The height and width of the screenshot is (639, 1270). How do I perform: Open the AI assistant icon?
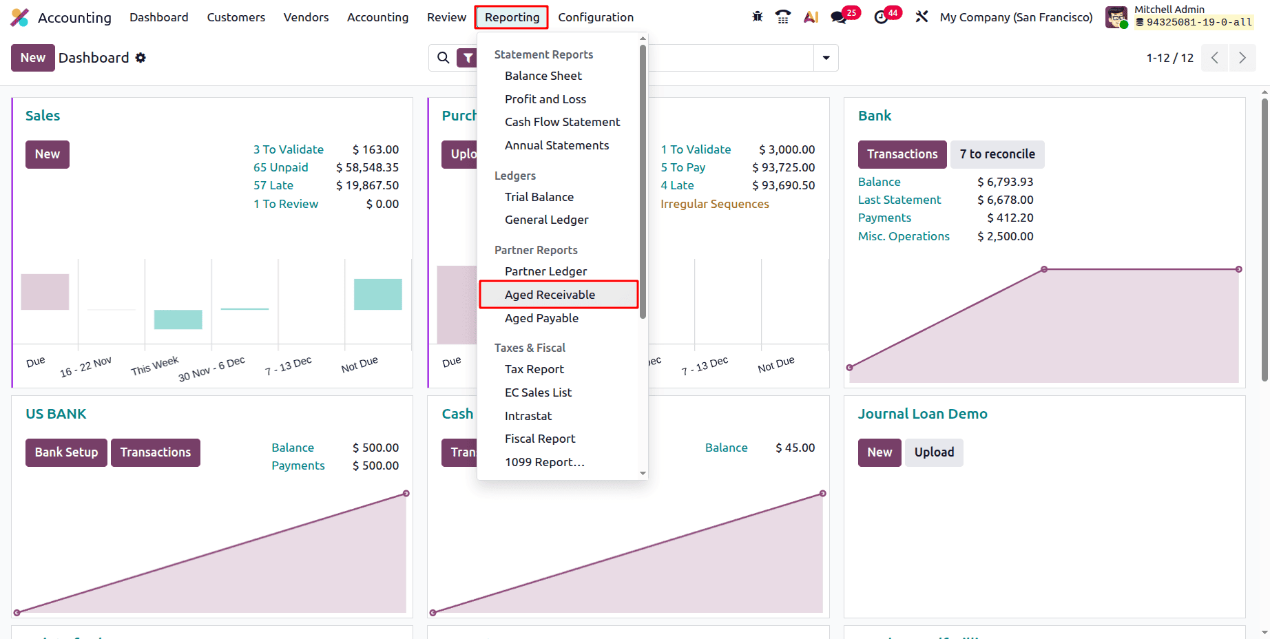[x=811, y=17]
